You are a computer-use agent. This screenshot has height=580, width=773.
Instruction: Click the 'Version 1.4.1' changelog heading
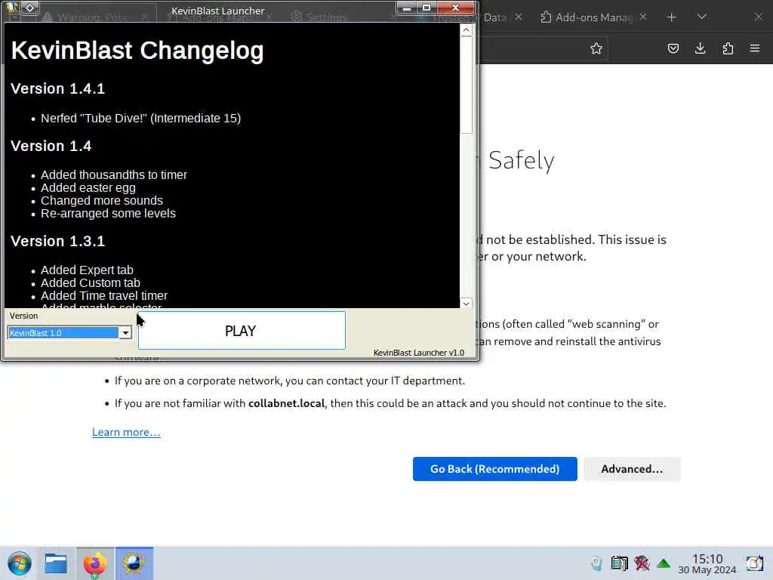(x=57, y=89)
